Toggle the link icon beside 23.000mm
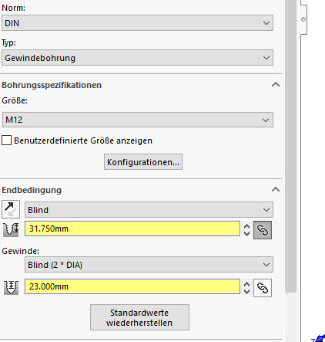This screenshot has height=342, width=325. 263,288
